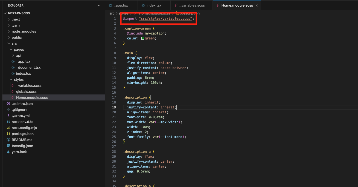
Task: Click the my-caption mixin name on line 4
Action: click(155, 33)
